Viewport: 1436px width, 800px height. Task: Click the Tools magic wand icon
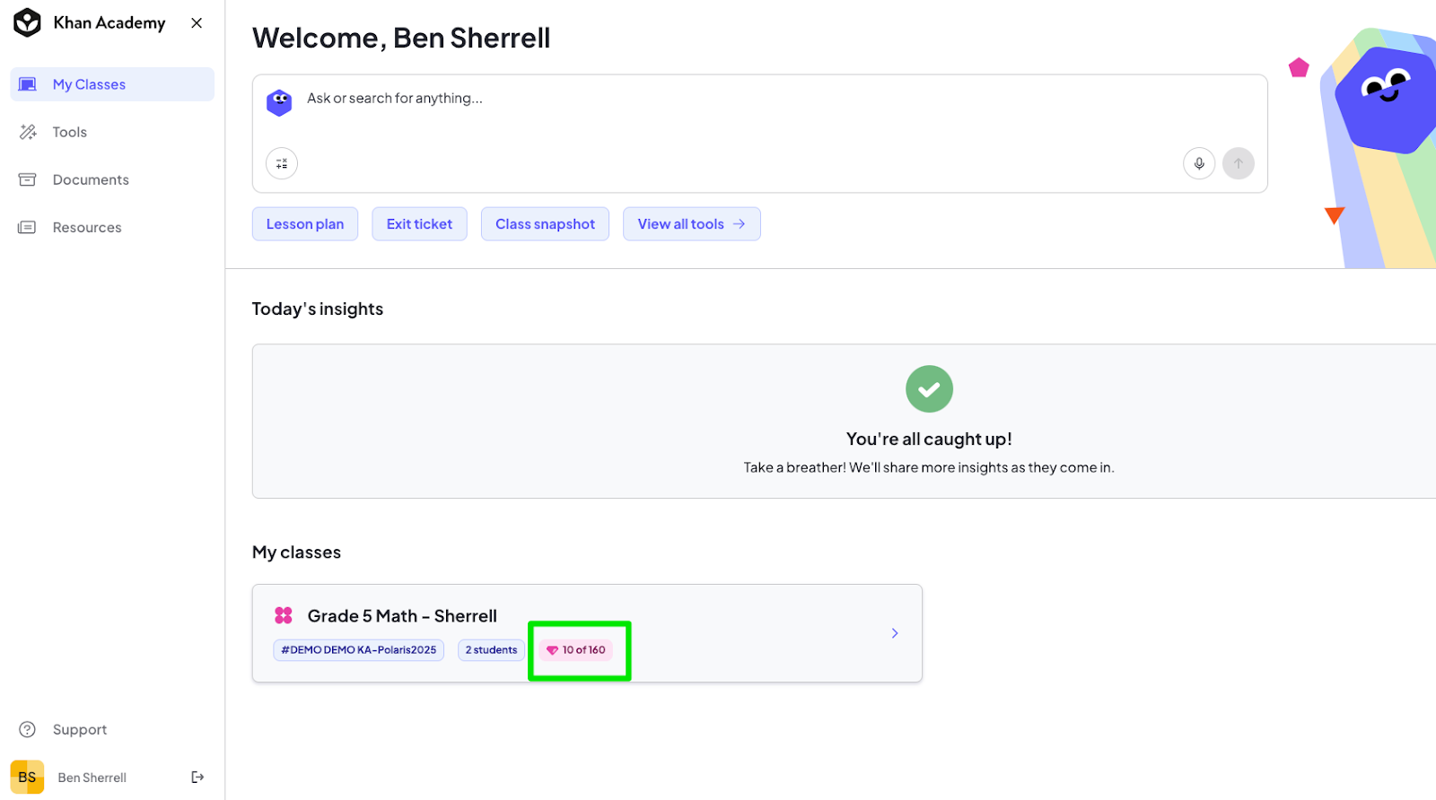click(x=28, y=132)
